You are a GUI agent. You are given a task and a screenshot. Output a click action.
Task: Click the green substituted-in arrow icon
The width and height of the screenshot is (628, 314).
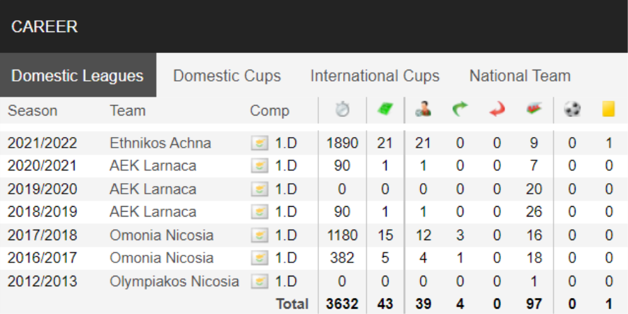460,109
